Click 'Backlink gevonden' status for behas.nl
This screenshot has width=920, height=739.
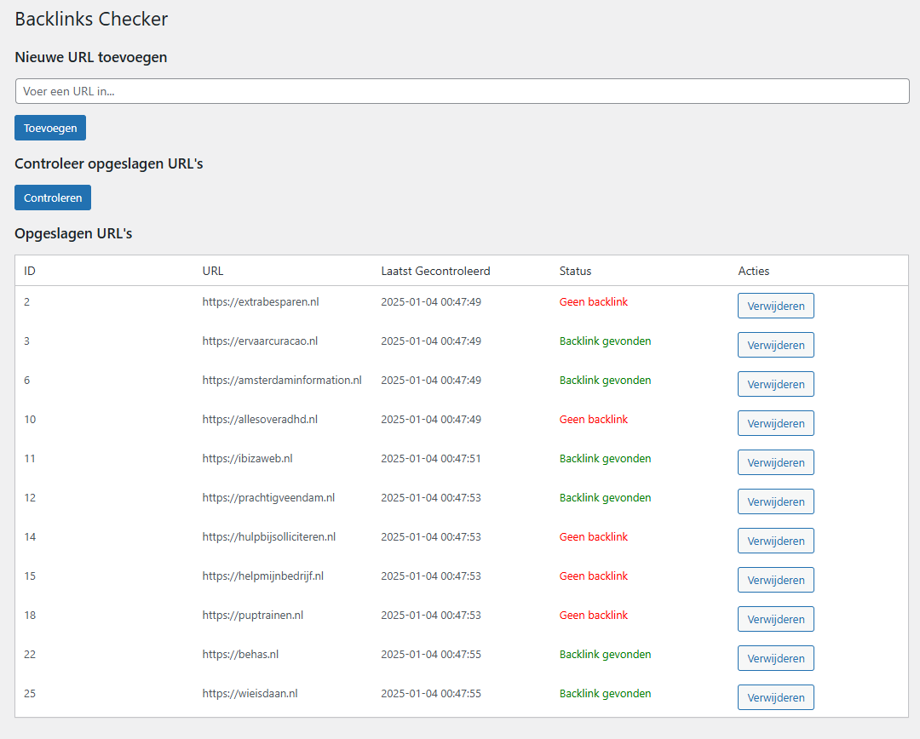click(x=605, y=654)
